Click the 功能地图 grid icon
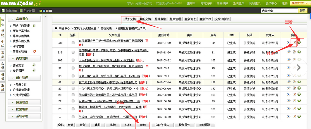This screenshot has height=129, width=311. (x=21, y=11)
